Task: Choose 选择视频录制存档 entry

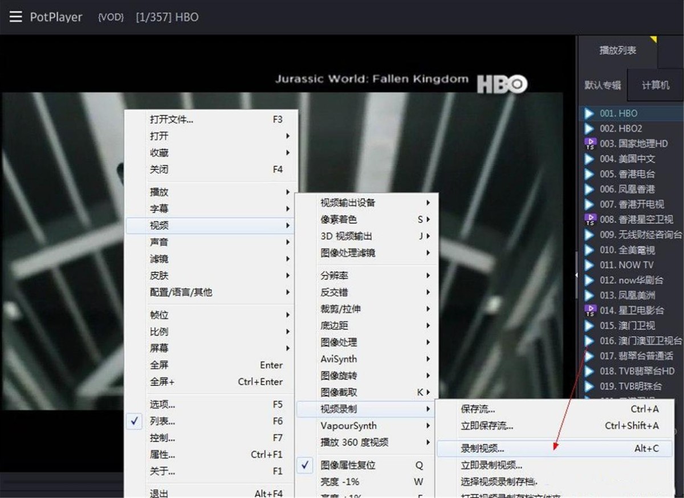Action: coord(555,481)
